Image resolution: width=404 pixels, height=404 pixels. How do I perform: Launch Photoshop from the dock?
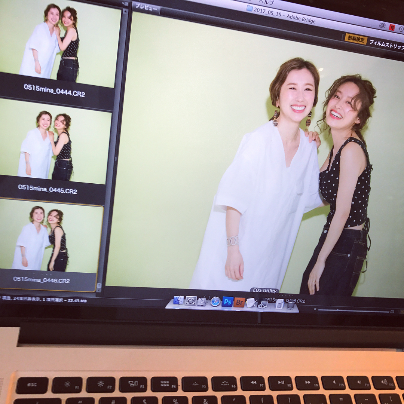[227, 302]
